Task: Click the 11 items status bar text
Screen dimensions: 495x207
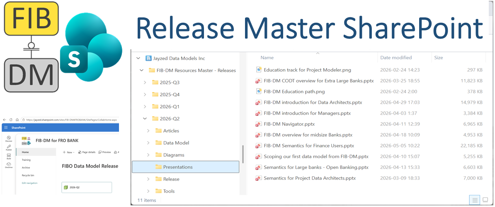Action: (x=147, y=200)
